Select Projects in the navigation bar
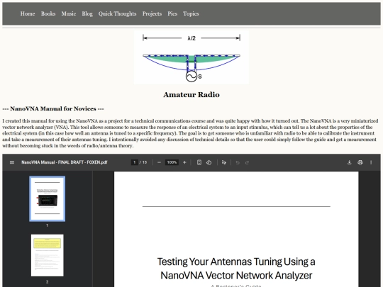 [x=152, y=13]
